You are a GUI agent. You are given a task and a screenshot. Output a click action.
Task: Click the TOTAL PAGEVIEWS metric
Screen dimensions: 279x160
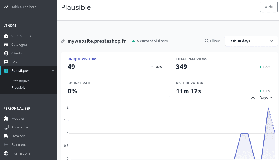tap(191, 59)
